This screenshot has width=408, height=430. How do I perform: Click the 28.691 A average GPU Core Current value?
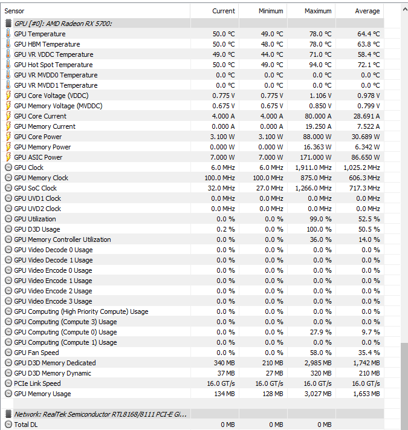367,116
